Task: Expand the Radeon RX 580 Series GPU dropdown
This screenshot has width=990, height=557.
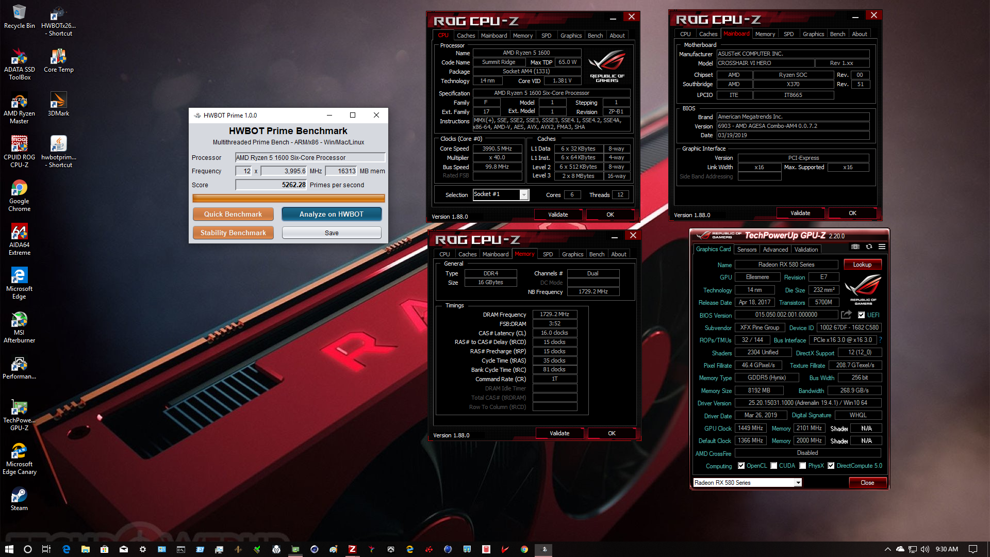Action: pyautogui.click(x=798, y=483)
